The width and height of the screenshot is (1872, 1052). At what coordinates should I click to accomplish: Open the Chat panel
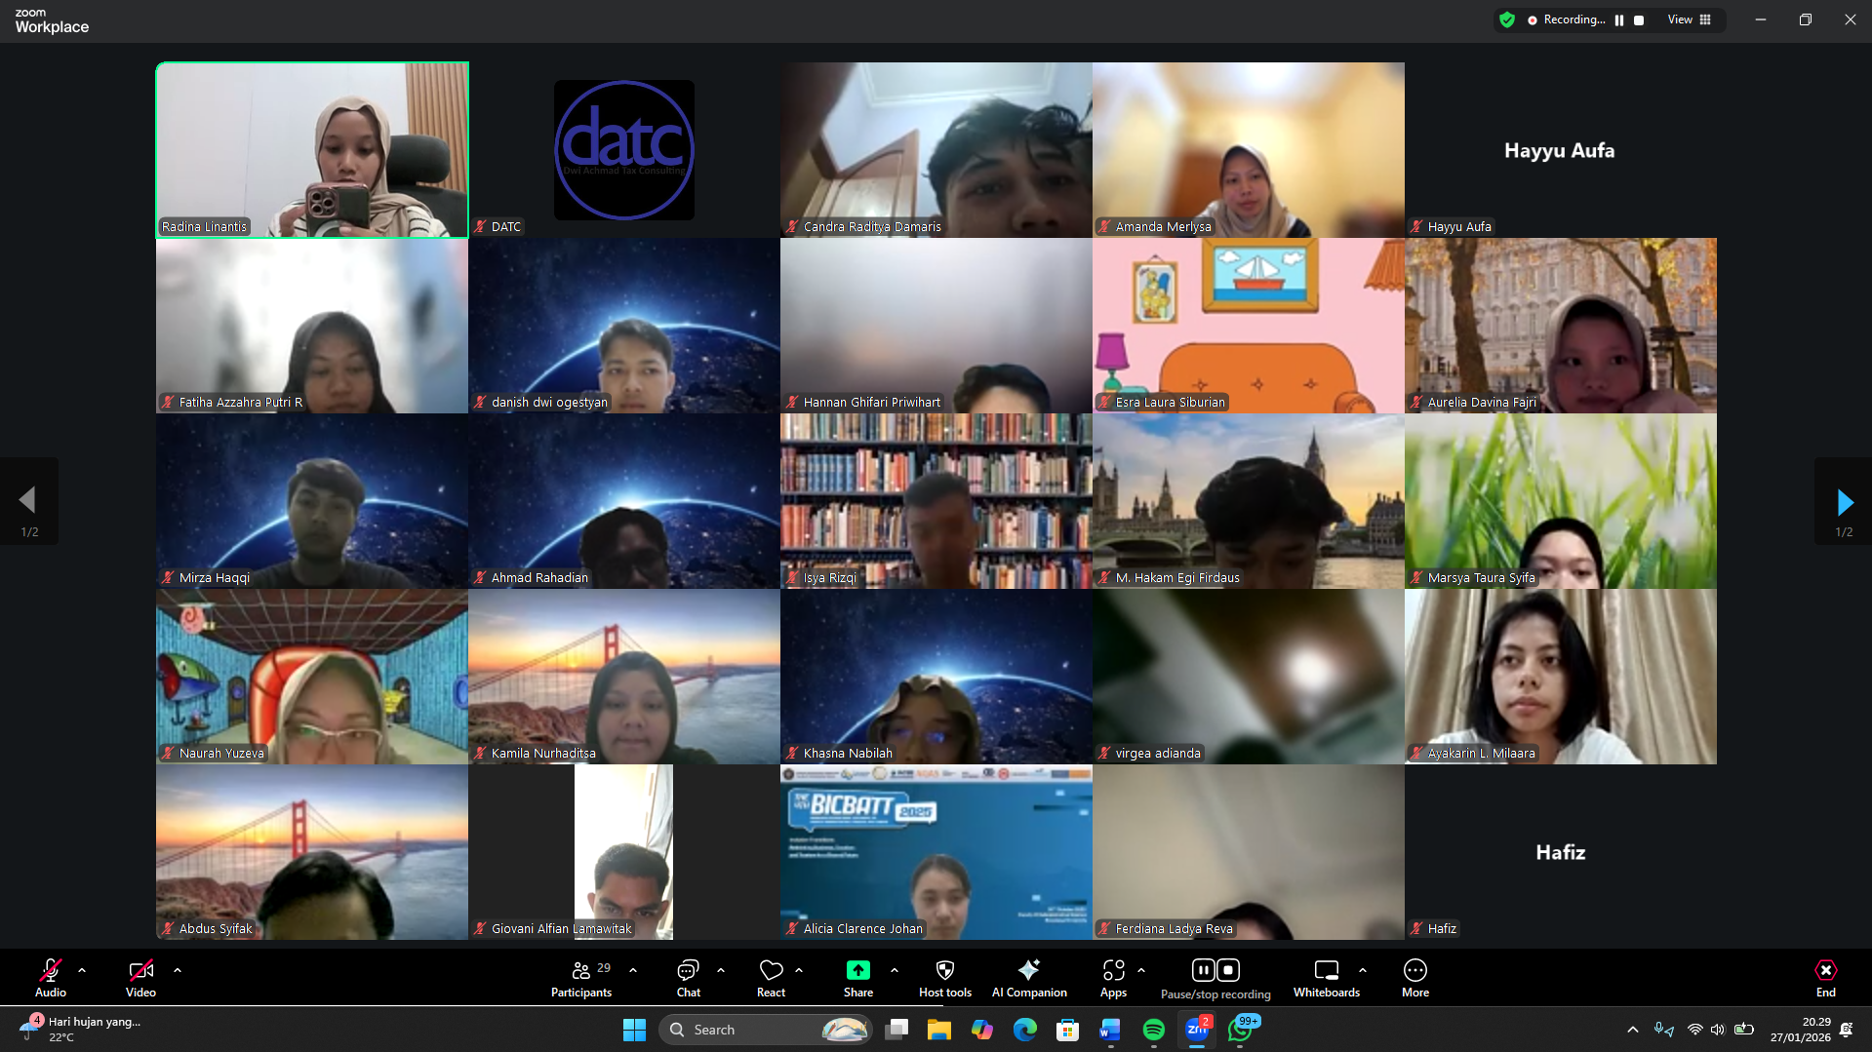coord(688,977)
